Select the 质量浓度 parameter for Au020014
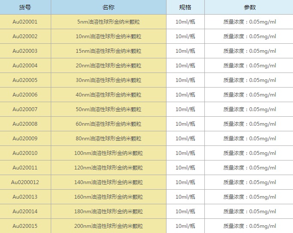 coord(250,212)
